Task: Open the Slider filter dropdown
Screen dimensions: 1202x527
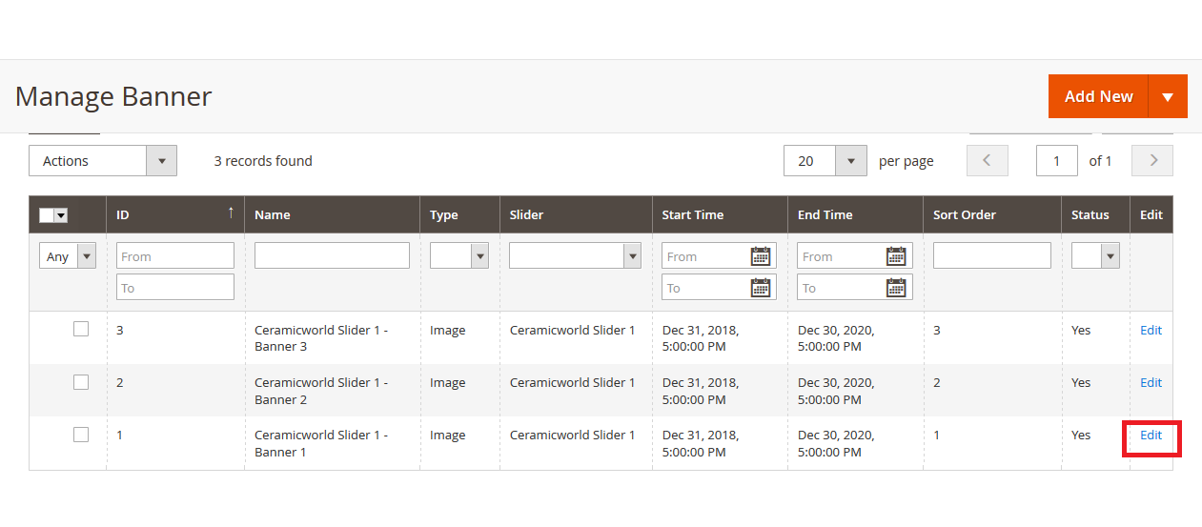Action: 575,255
